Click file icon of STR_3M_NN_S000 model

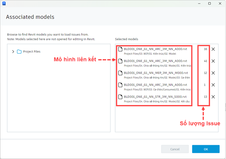tap(120, 97)
